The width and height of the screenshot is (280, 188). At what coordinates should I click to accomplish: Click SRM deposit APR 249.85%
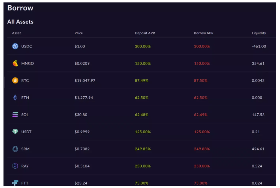tap(143, 149)
